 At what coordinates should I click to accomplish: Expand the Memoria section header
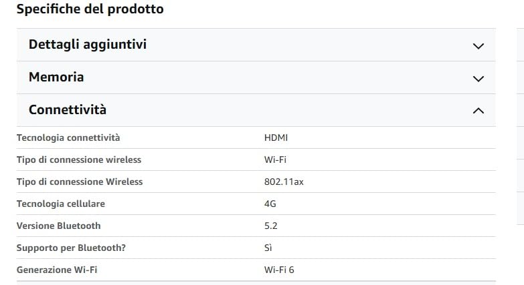pyautogui.click(x=256, y=77)
